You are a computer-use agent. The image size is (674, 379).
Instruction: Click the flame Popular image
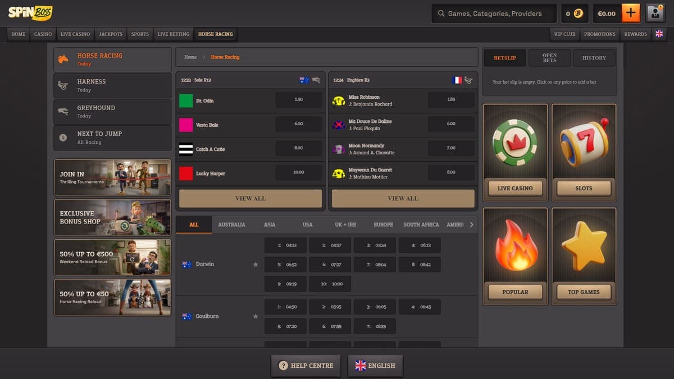coord(515,246)
